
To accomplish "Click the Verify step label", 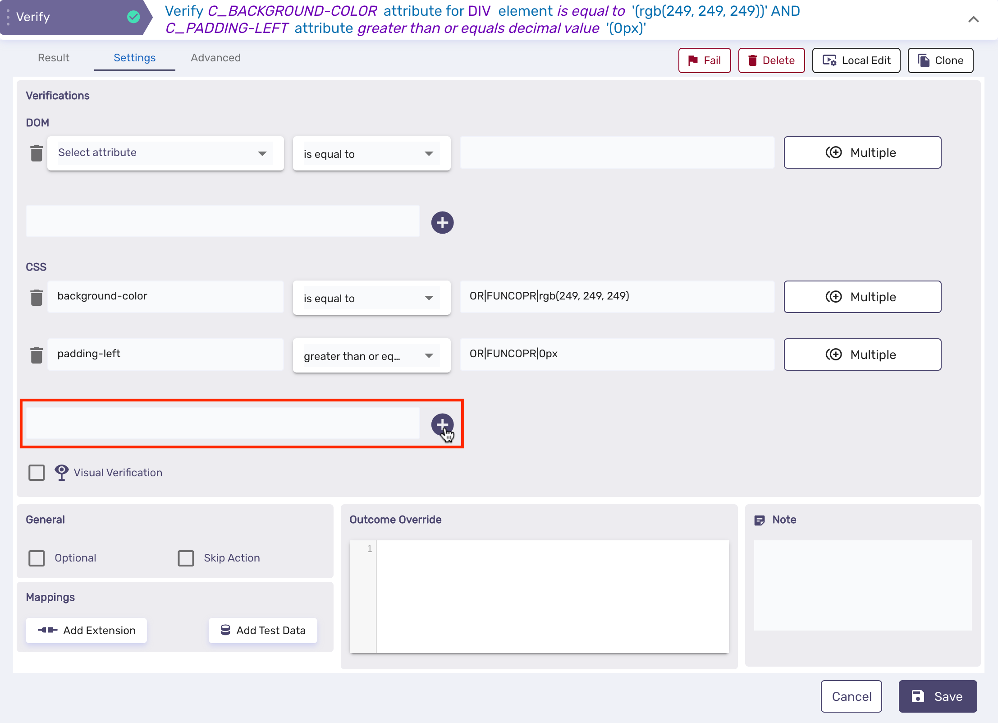I will pyautogui.click(x=33, y=17).
